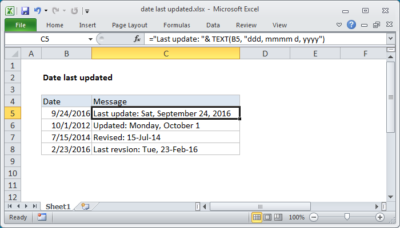Expand the formula bar

(x=390, y=39)
